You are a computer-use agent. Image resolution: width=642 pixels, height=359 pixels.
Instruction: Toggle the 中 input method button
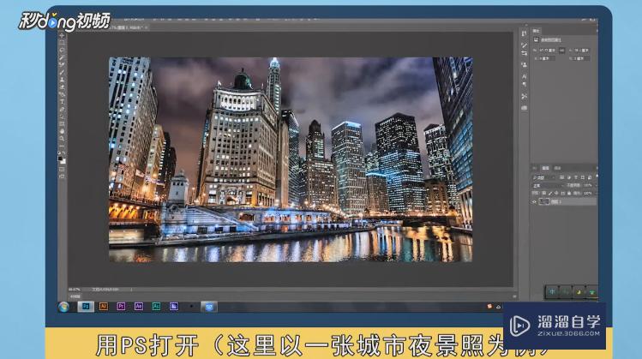pyautogui.click(x=552, y=291)
